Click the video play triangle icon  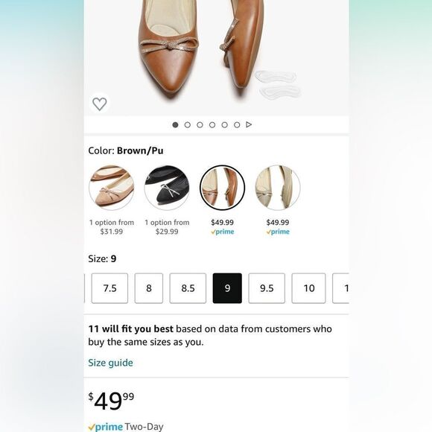click(x=249, y=124)
